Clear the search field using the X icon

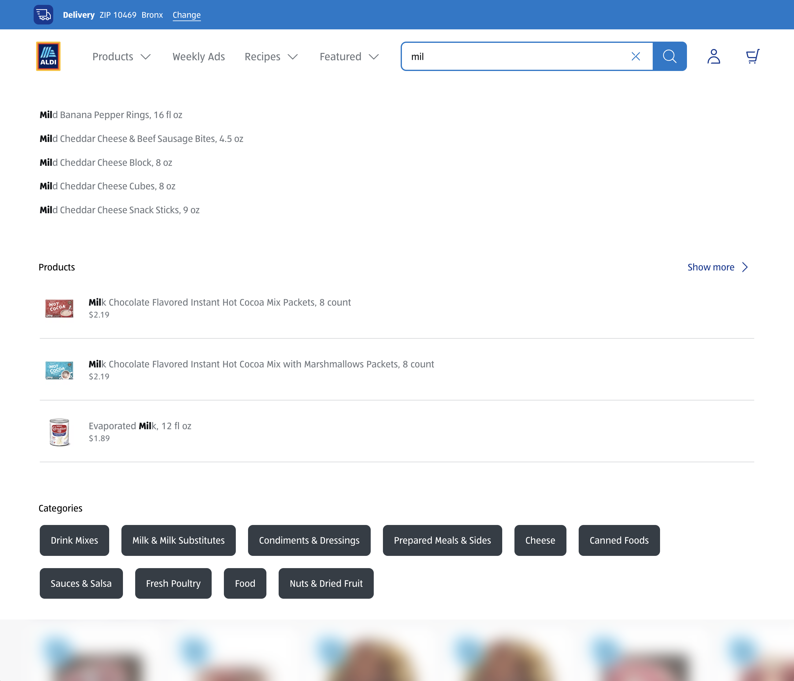coord(636,56)
